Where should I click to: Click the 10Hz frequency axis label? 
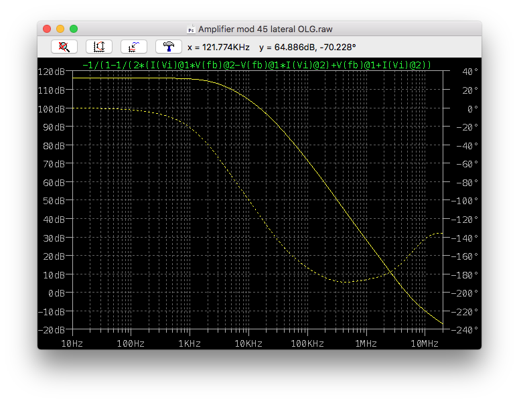click(x=72, y=343)
